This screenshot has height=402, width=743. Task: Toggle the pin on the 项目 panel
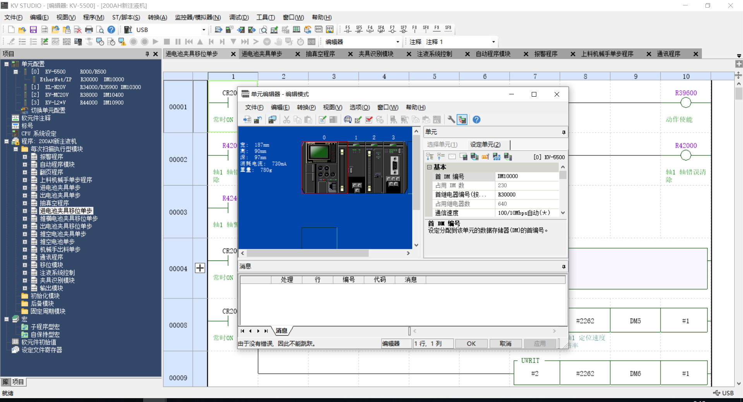tap(147, 54)
